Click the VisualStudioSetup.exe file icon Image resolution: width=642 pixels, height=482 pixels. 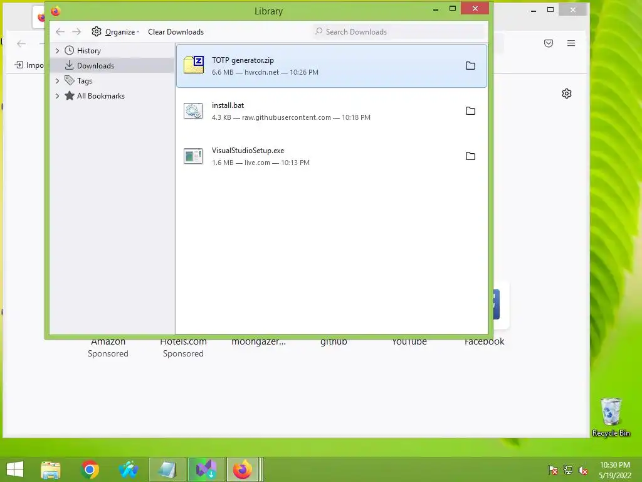coord(193,156)
